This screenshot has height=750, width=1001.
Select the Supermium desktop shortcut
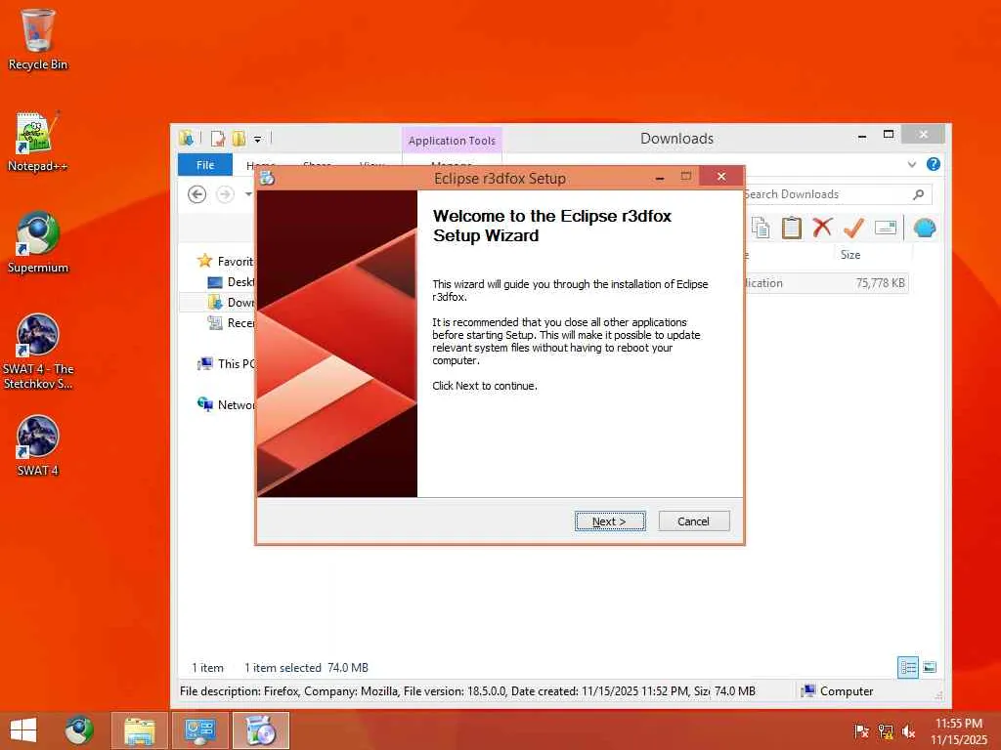tap(38, 242)
